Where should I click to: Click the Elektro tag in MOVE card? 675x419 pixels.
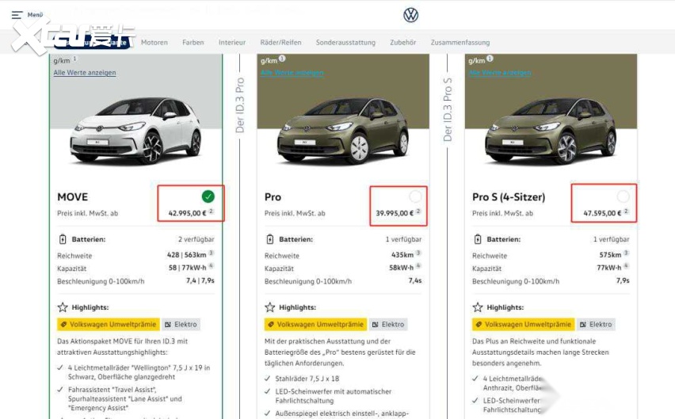coord(181,325)
